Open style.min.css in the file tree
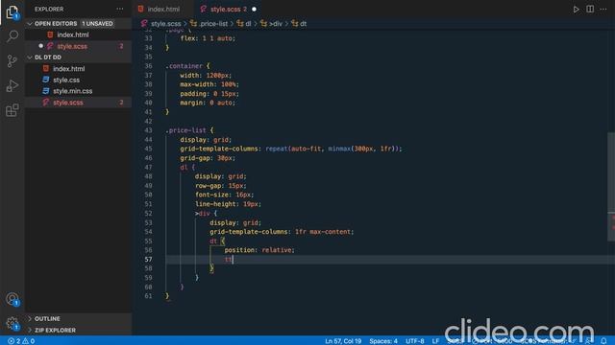 point(73,91)
